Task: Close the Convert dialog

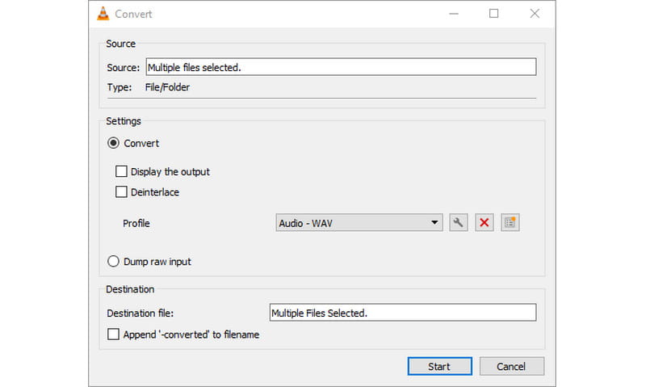Action: click(535, 14)
